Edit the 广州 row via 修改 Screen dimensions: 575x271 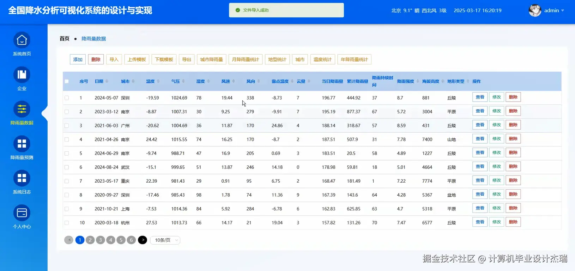(496, 125)
